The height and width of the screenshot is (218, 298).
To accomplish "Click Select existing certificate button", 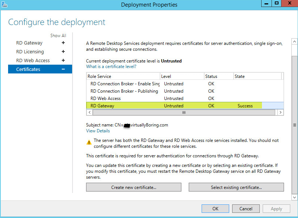I will (236, 187).
